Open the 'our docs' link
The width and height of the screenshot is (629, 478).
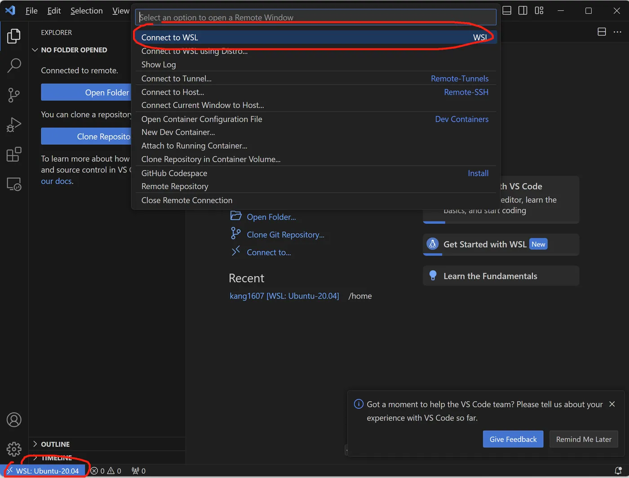pos(57,181)
